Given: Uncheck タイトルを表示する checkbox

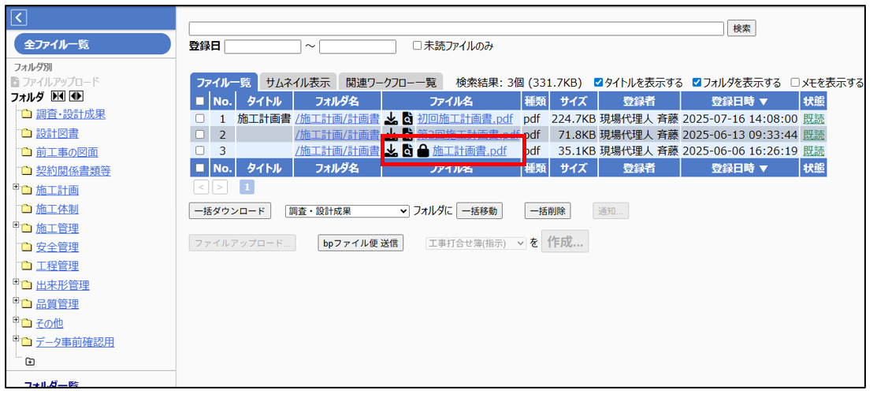Looking at the screenshot, I should [x=599, y=83].
